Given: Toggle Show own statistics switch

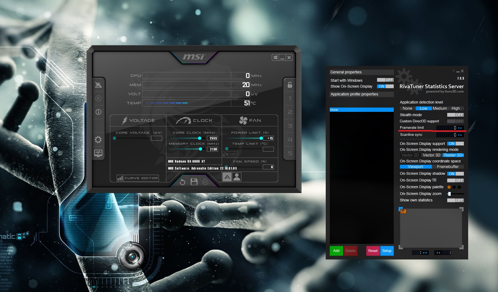Looking at the screenshot, I should [456, 200].
